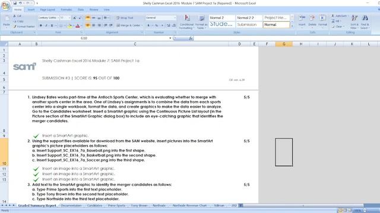This screenshot has height=213, width=380.
Task: Toggle Middle Align in Alignment group
Action: pyautogui.click(x=93, y=18)
